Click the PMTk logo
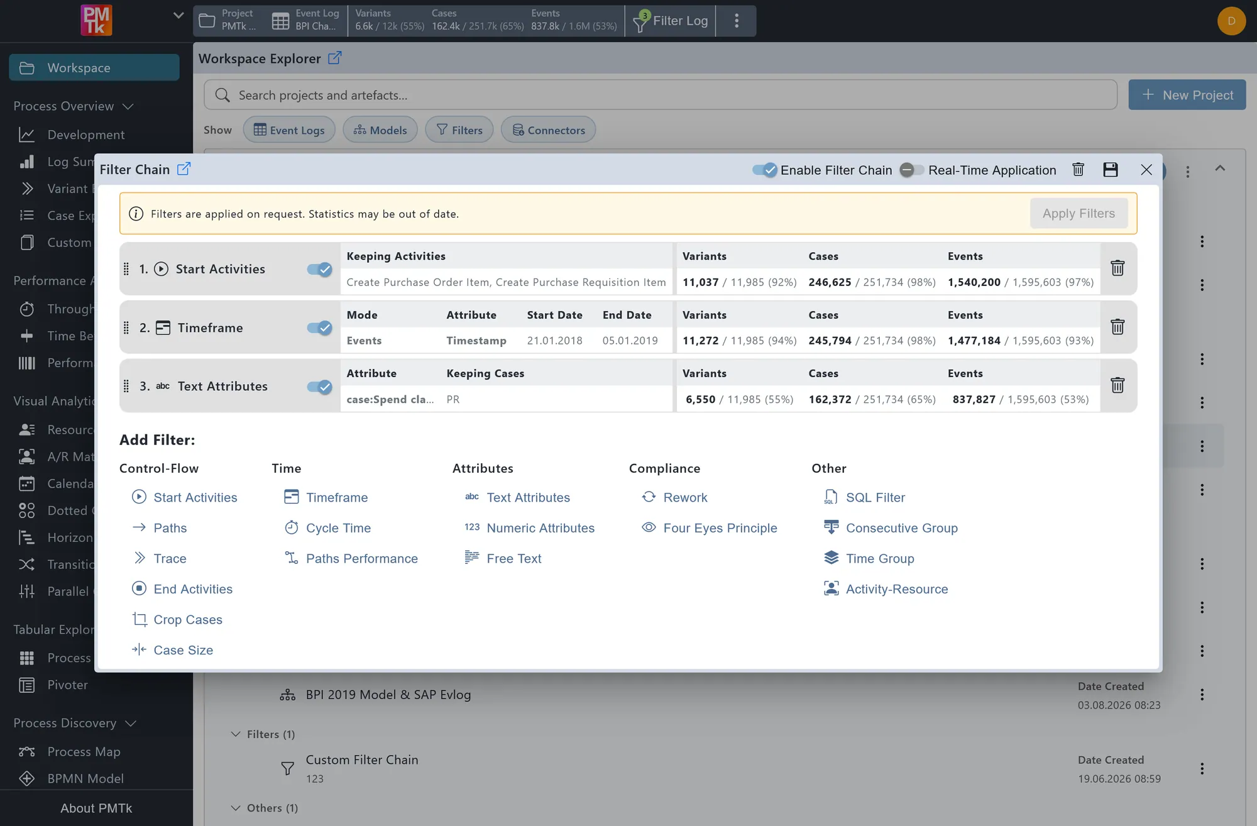This screenshot has width=1257, height=826. [96, 20]
